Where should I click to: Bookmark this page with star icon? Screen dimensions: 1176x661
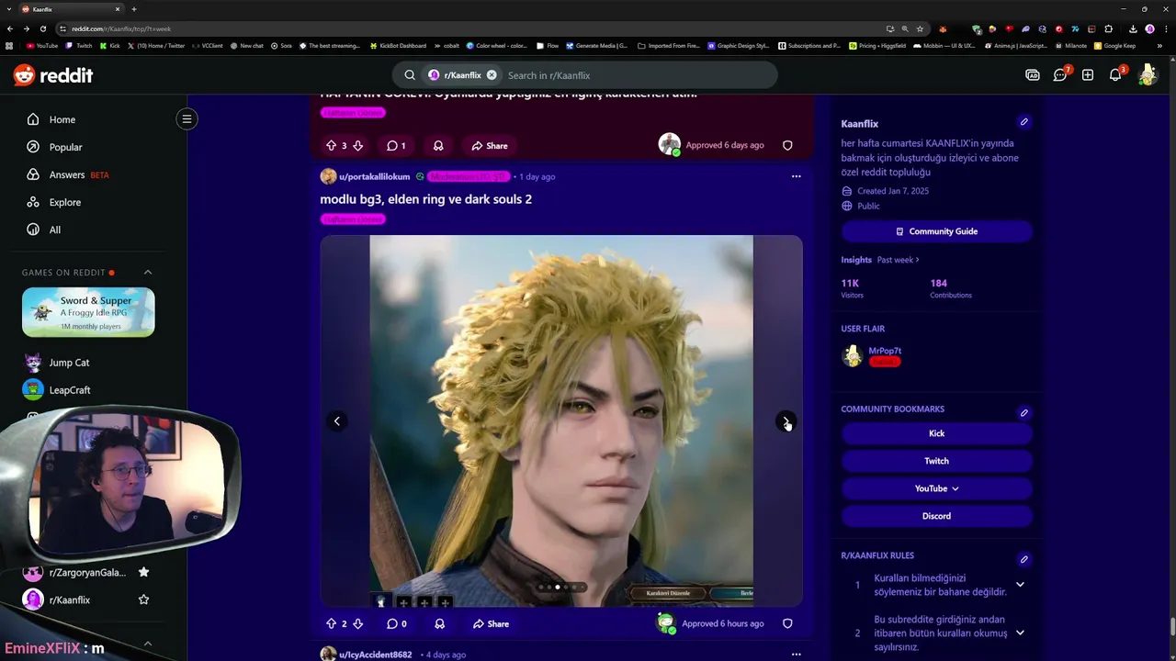coord(920,28)
